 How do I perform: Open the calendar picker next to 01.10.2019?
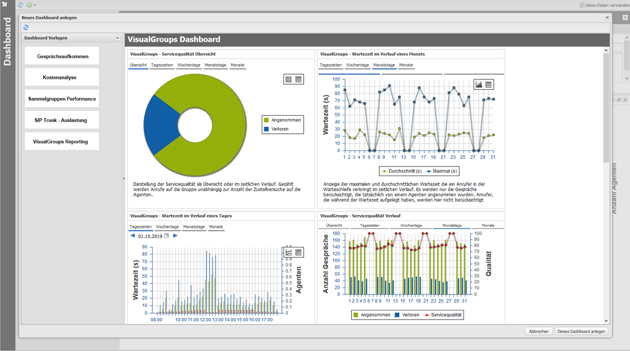coord(167,236)
